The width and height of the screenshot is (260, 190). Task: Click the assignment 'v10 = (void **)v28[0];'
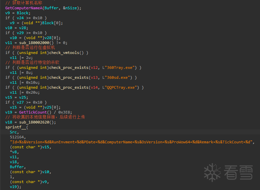click(x=35, y=38)
